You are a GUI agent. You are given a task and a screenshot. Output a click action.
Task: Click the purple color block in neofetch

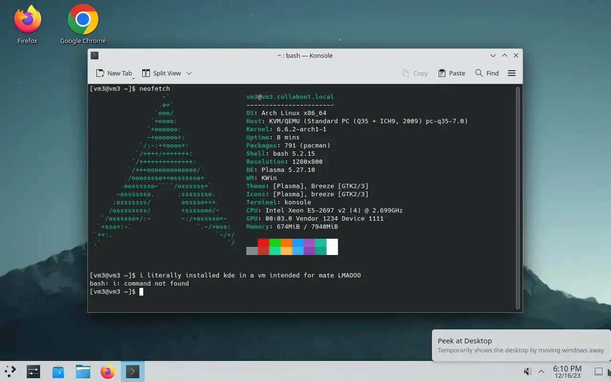pyautogui.click(x=309, y=243)
